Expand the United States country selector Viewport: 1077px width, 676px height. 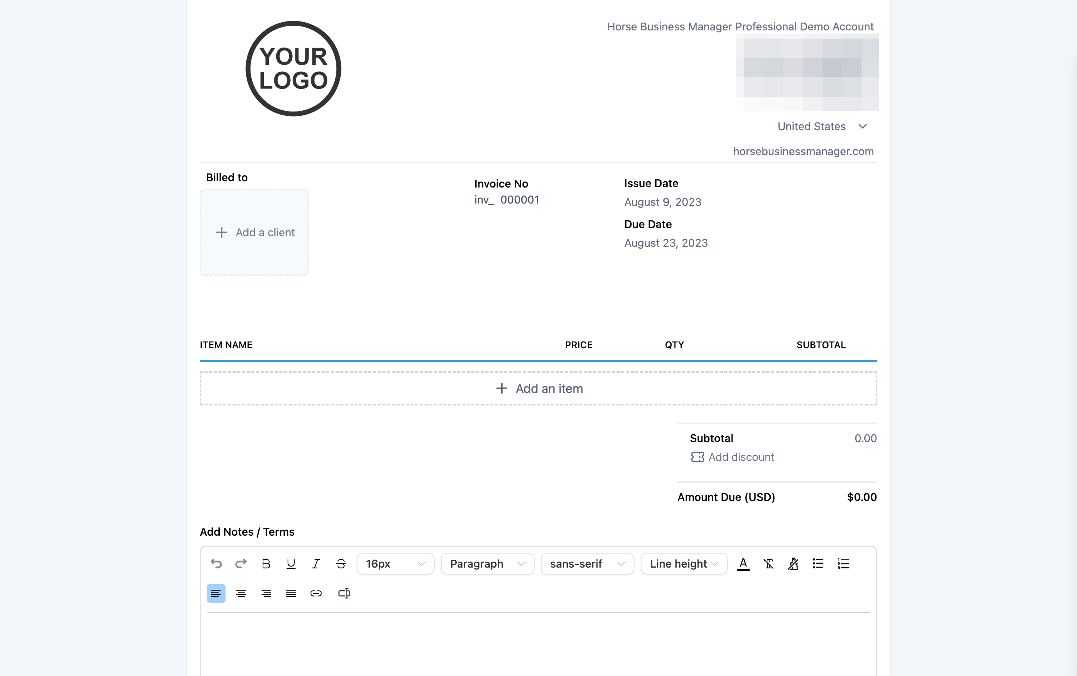[x=822, y=126]
